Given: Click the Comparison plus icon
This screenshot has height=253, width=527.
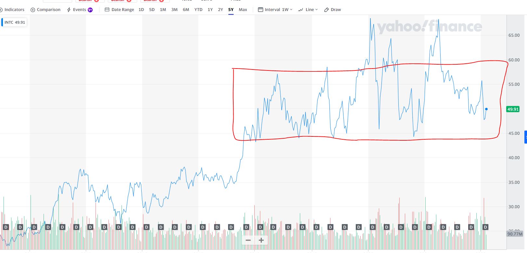Looking at the screenshot, I should (x=33, y=10).
